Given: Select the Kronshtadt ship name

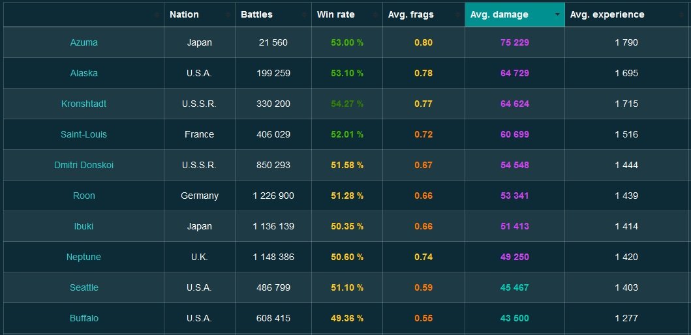Looking at the screenshot, I should click(84, 104).
